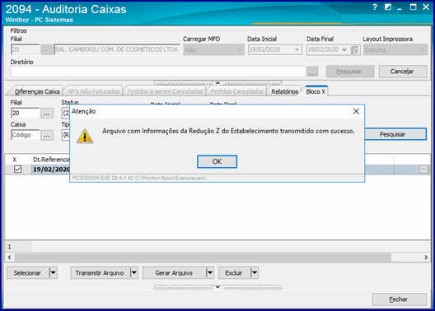Click the scroll right arrow of grid
Image resolution: width=435 pixels, height=311 pixels.
[x=426, y=258]
